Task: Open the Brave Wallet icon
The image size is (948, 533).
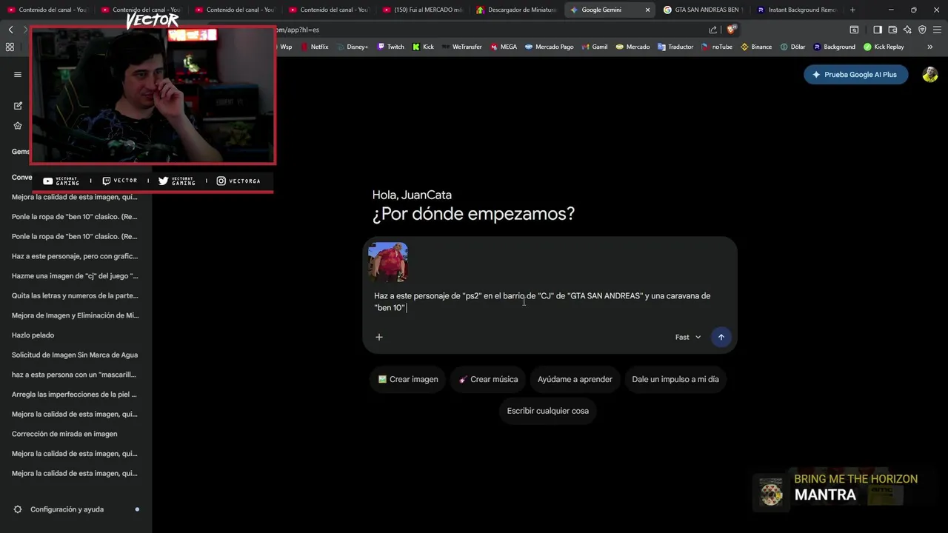Action: click(x=892, y=30)
